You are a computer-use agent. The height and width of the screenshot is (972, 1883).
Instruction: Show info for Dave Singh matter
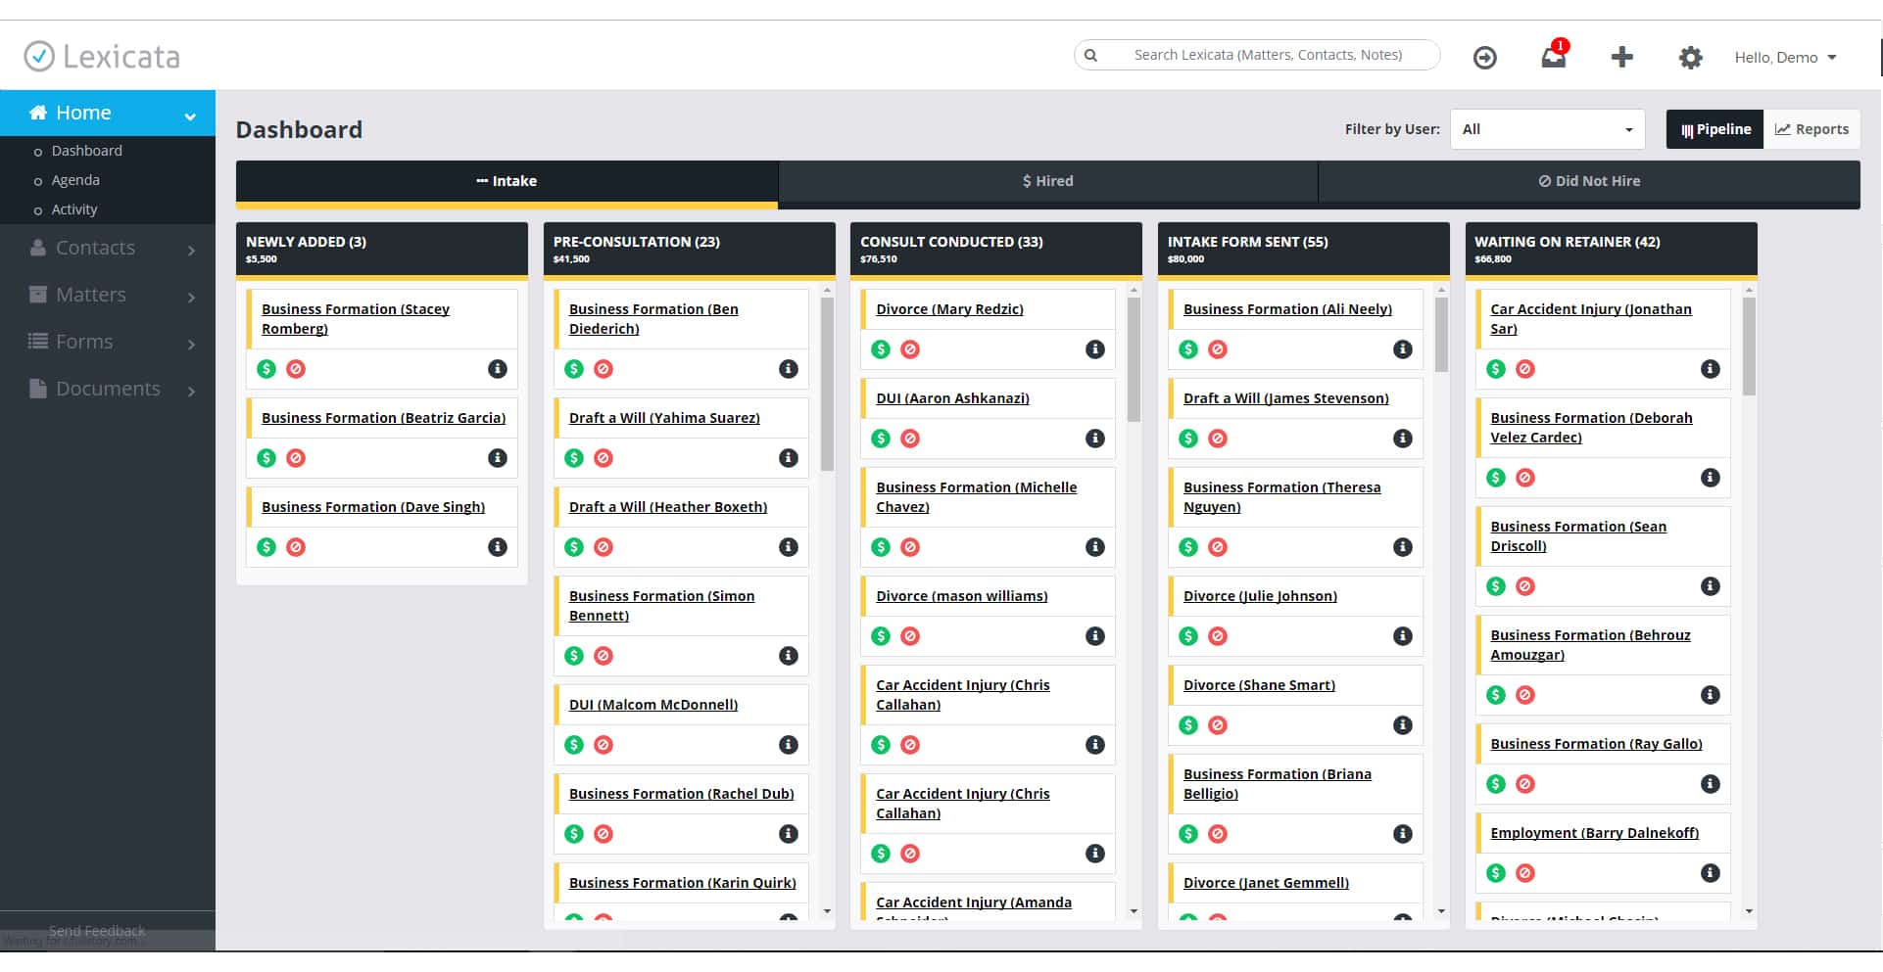click(498, 547)
